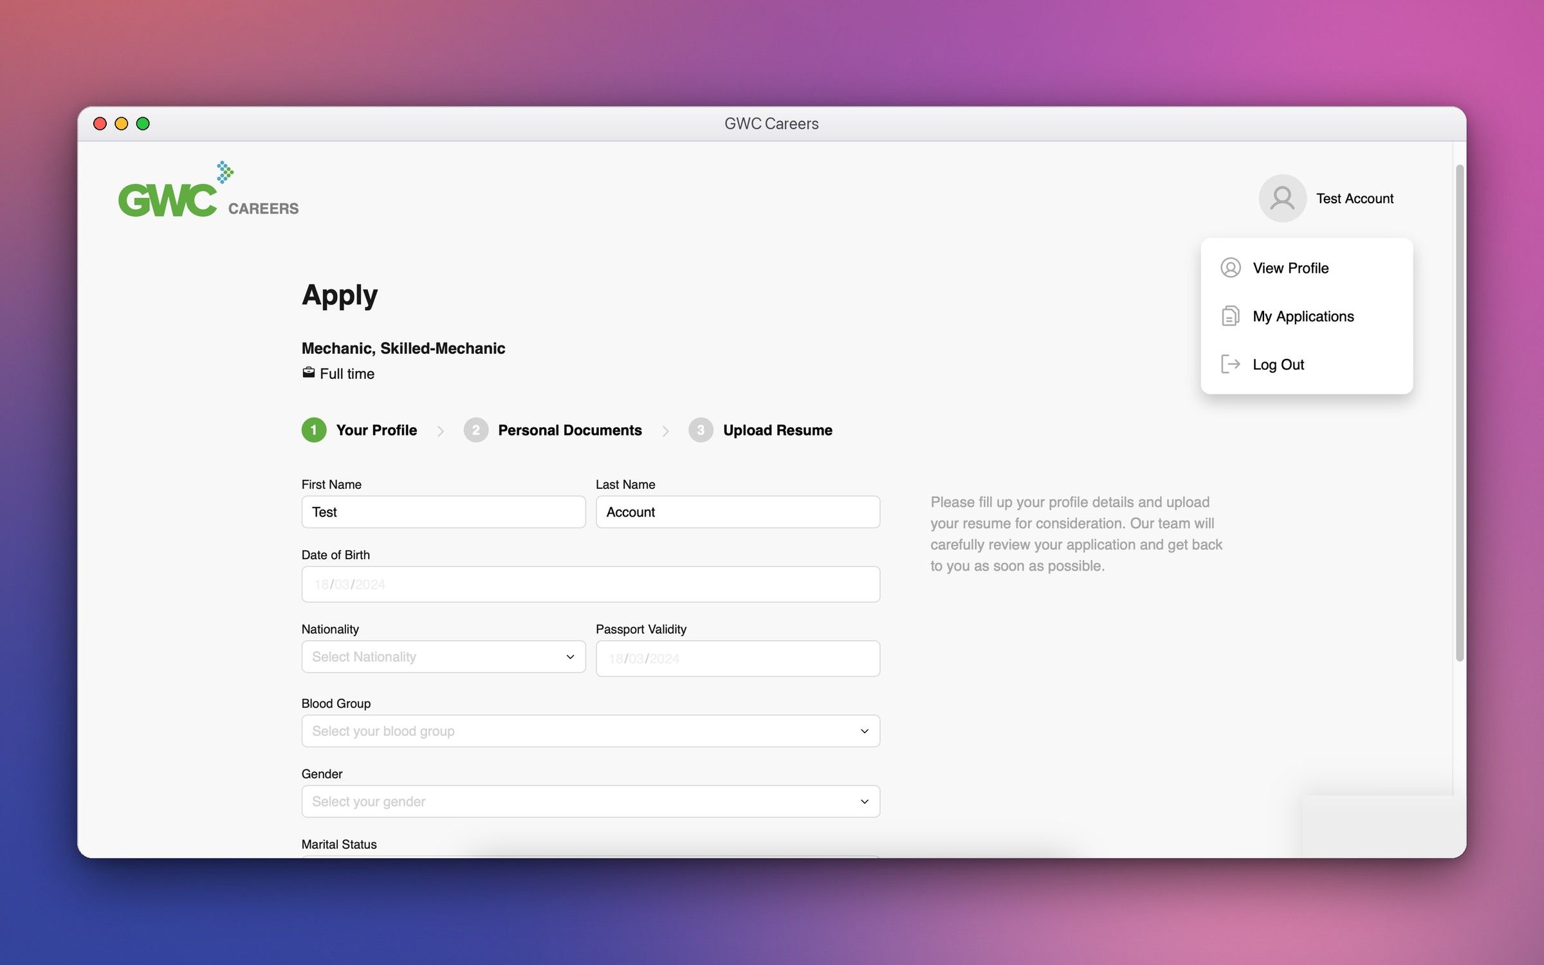Click the Date of Birth field

[591, 584]
